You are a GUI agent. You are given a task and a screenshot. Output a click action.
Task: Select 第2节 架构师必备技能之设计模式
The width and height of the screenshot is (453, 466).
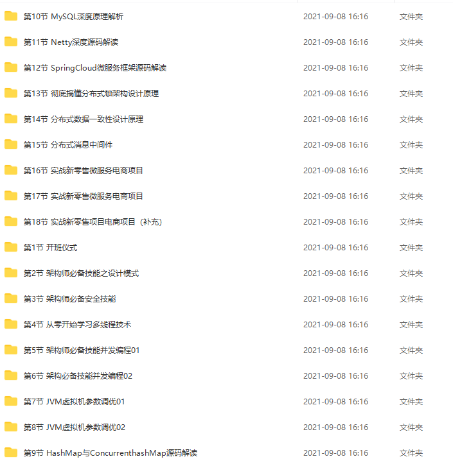point(81,273)
